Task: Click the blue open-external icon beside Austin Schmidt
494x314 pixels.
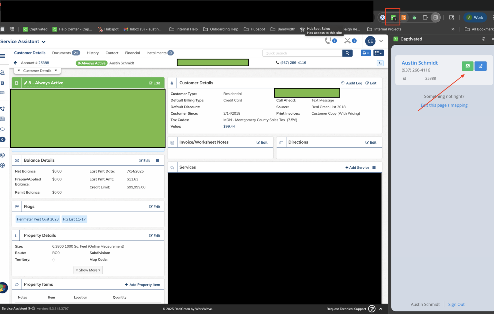Action: click(480, 66)
